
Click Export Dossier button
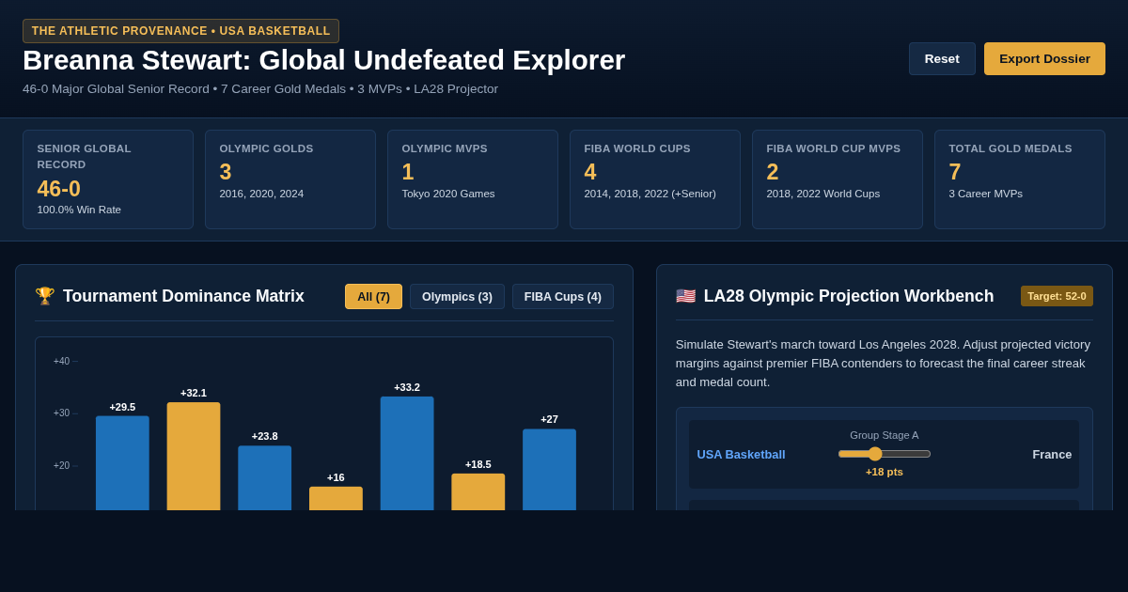(x=1044, y=58)
